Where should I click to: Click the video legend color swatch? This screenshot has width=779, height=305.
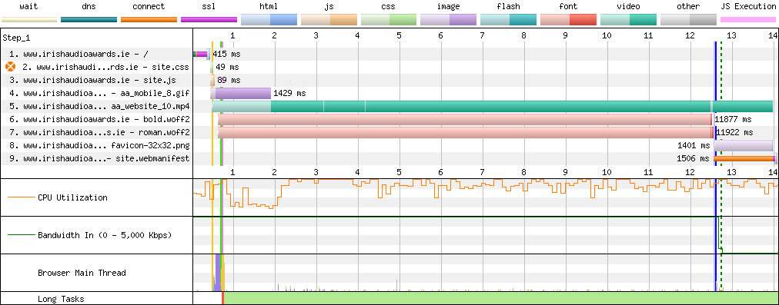point(628,20)
